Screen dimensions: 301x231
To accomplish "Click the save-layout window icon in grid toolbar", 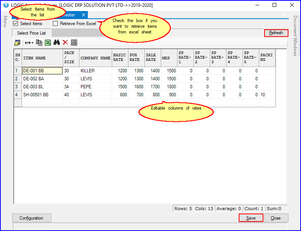I will [17, 43].
